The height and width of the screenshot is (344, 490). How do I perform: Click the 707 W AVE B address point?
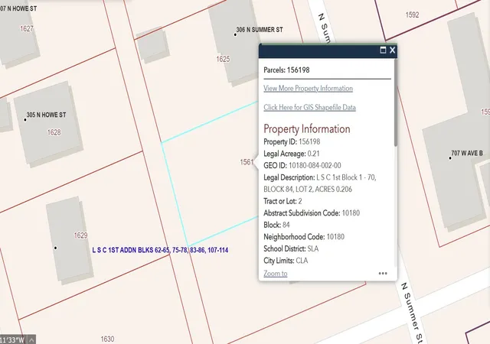coord(450,158)
